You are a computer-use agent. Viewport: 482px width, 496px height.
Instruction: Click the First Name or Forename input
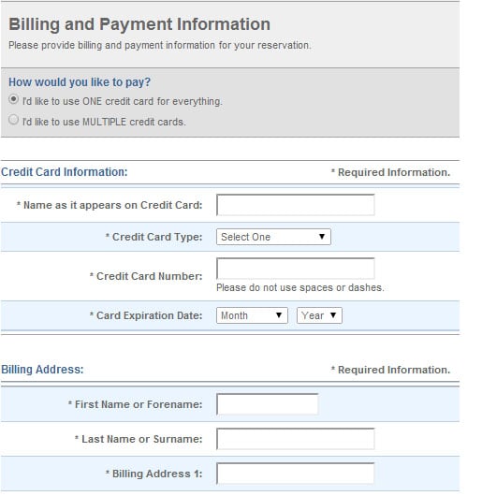pyautogui.click(x=268, y=404)
